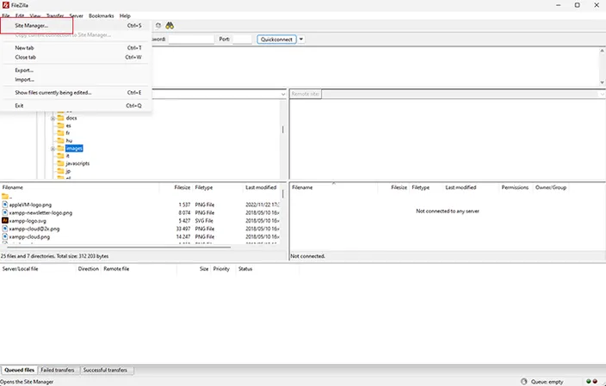Open the Quickconnect history dropdown arrow
Screen dimensions: 606x386
coord(301,40)
